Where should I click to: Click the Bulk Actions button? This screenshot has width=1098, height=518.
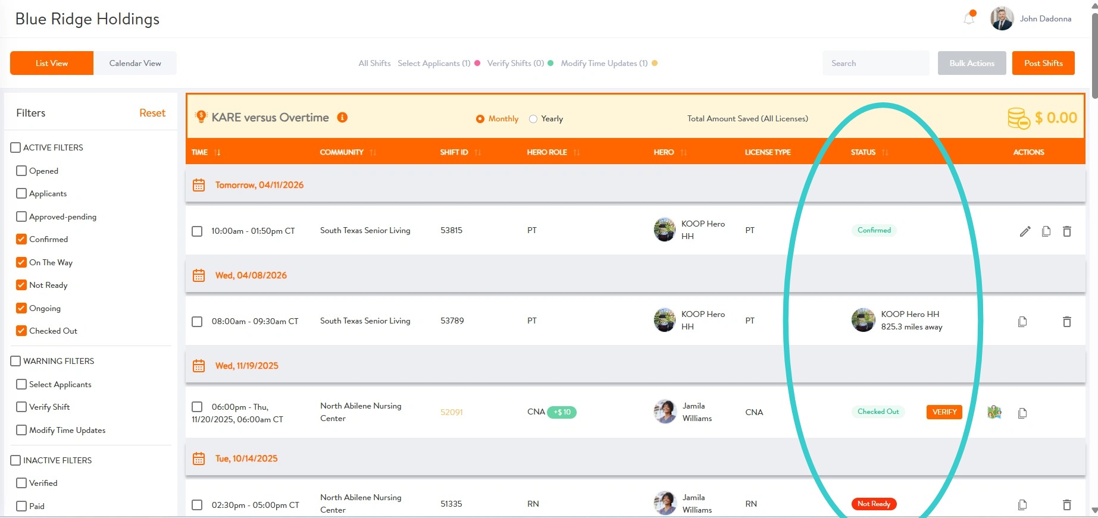(972, 63)
